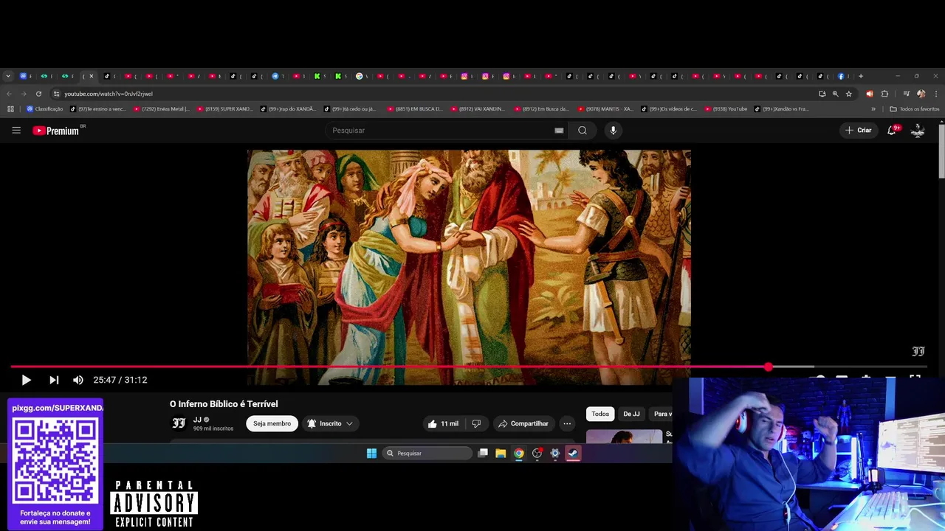Start voice search with microphone icon
945x531 pixels.
coord(613,131)
